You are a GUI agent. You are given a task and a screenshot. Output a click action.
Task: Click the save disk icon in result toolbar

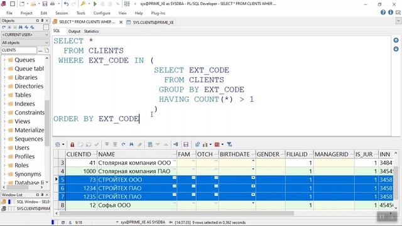tap(186, 144)
